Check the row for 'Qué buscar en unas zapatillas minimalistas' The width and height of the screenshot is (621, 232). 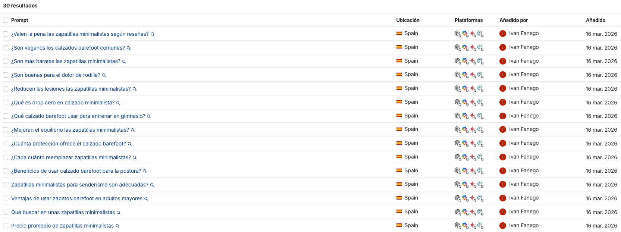pyautogui.click(x=6, y=212)
